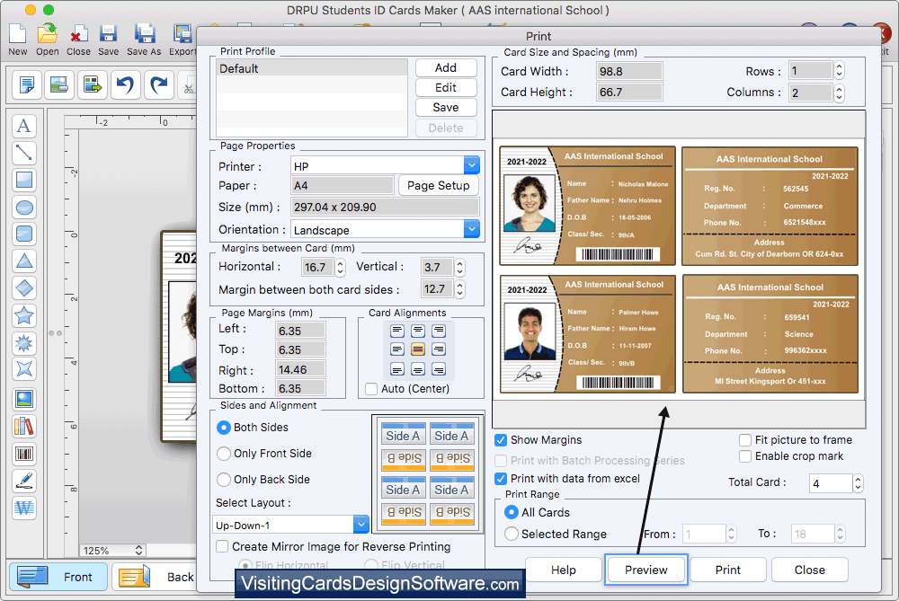
Task: Click the Redo arrow icon
Action: coord(159,84)
